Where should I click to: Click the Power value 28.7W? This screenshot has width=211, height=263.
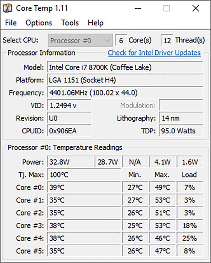[108, 162]
